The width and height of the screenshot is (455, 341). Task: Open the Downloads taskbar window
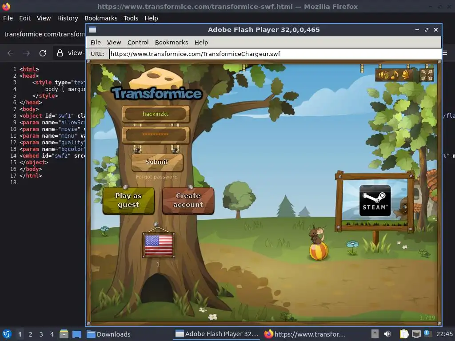tap(109, 334)
